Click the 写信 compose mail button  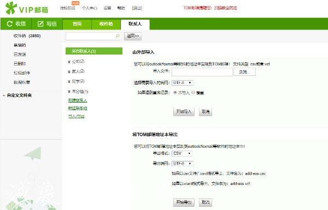pyautogui.click(x=47, y=24)
